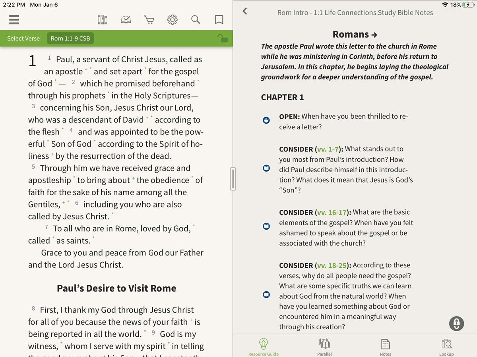477x357 pixels.
Task: Tap the Life Connections Study Bible Notes title
Action: click(355, 13)
